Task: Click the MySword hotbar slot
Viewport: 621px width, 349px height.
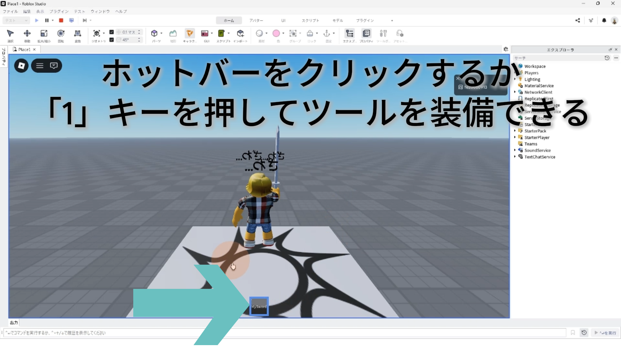Action: 259,306
